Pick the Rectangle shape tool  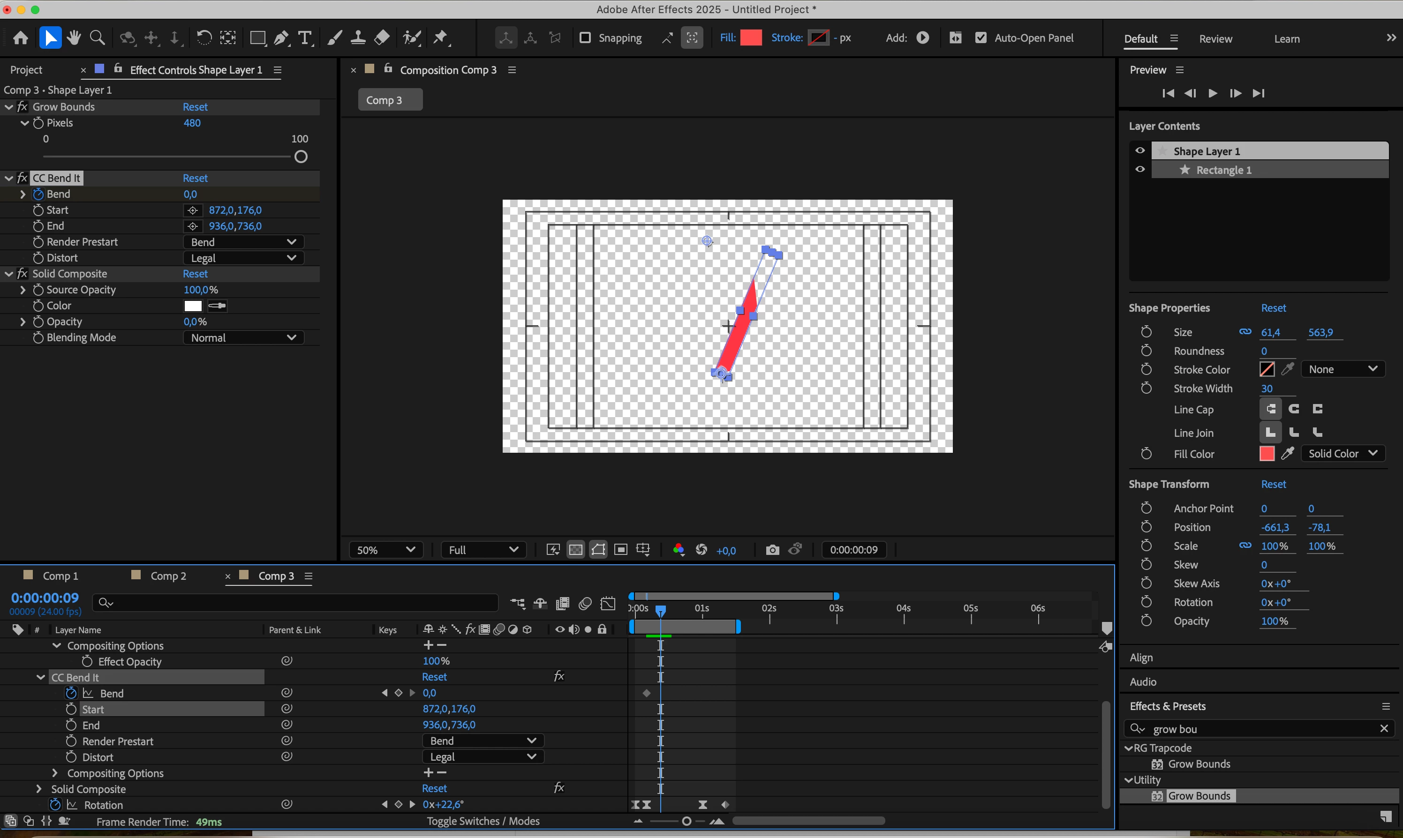coord(257,38)
